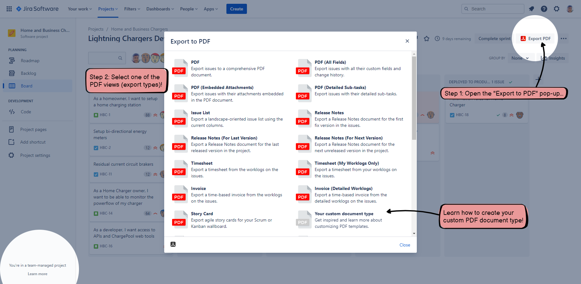Open the board more actions ellipsis
The height and width of the screenshot is (284, 581).
pyautogui.click(x=564, y=38)
